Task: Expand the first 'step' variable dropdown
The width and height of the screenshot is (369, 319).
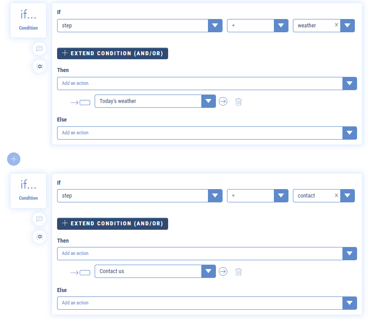Action: tap(215, 26)
